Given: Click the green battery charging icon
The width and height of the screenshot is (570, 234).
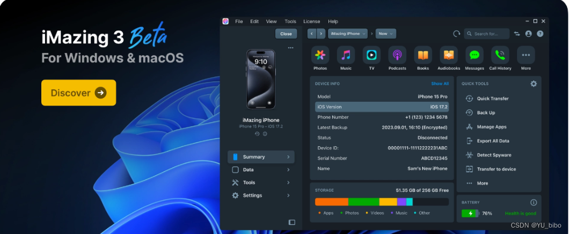Looking at the screenshot, I should tap(470, 213).
